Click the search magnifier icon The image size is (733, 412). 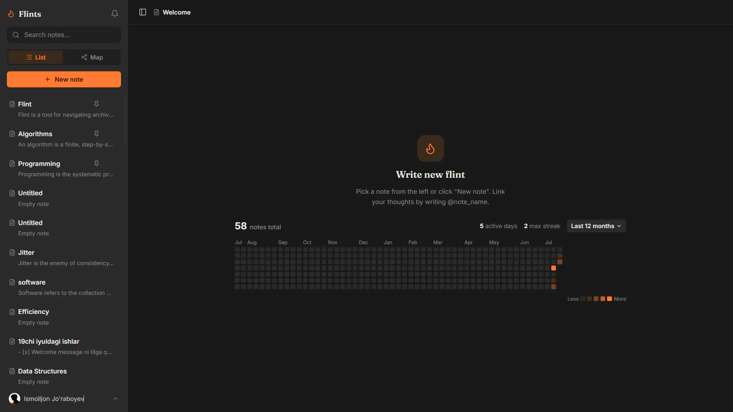pyautogui.click(x=16, y=35)
